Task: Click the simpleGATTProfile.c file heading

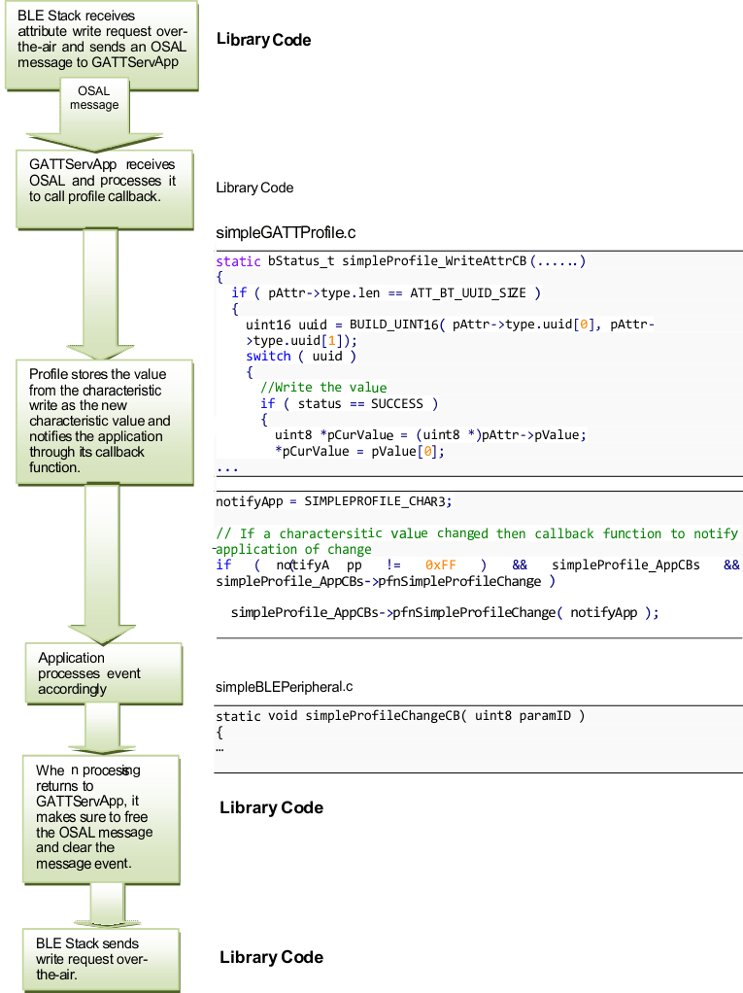Action: [x=286, y=233]
